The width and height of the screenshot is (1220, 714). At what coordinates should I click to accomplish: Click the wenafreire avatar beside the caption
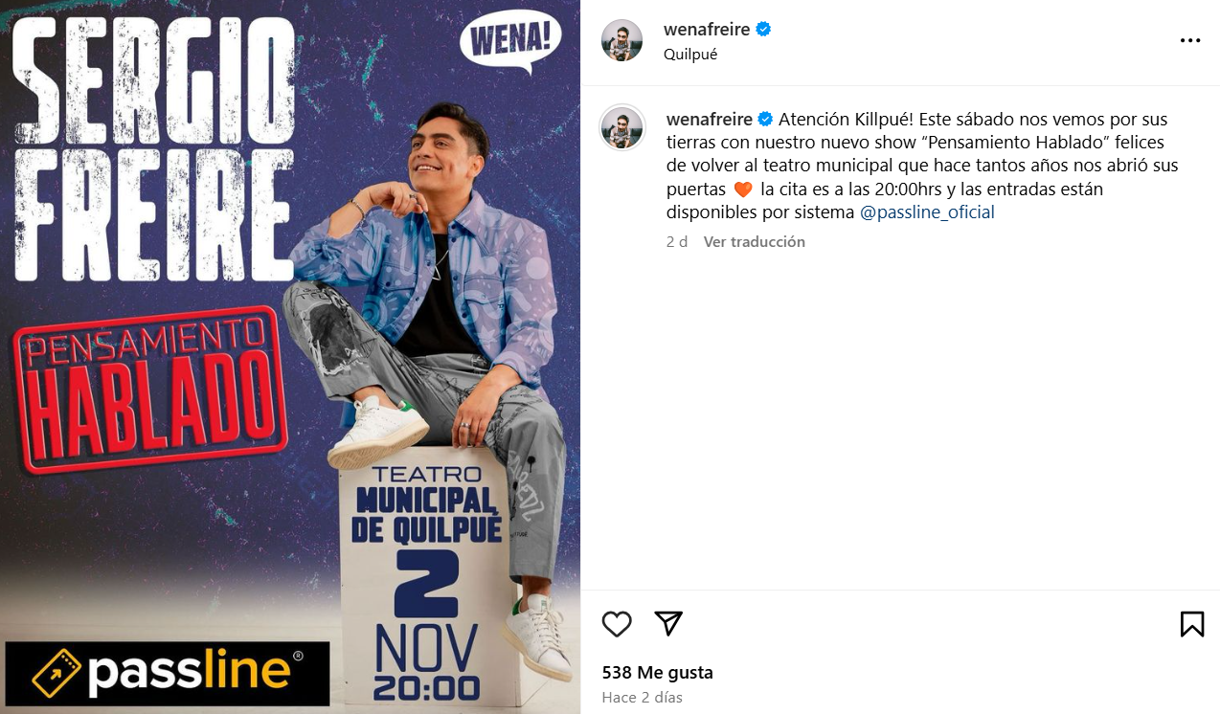click(621, 128)
